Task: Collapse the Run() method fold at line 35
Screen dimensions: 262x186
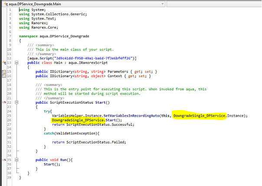Action: (16, 160)
